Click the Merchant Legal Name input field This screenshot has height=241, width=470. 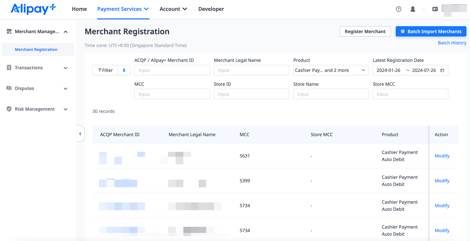[x=251, y=70]
